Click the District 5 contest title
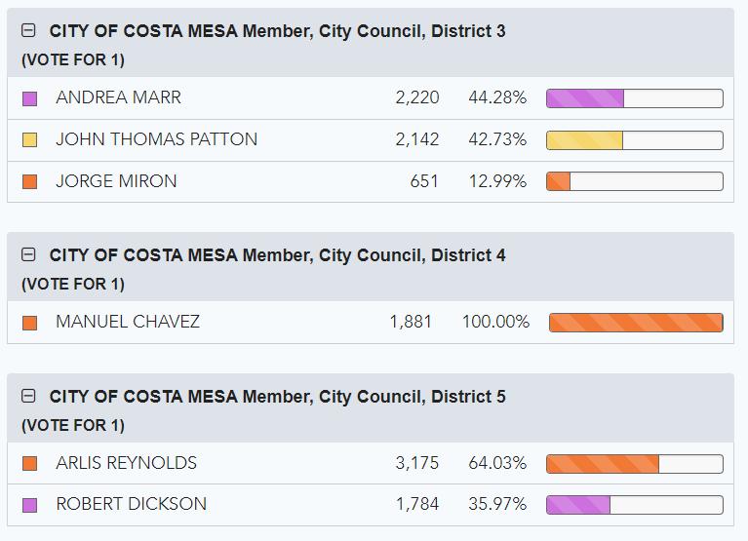Viewport: 748px width, 541px height. pos(277,397)
